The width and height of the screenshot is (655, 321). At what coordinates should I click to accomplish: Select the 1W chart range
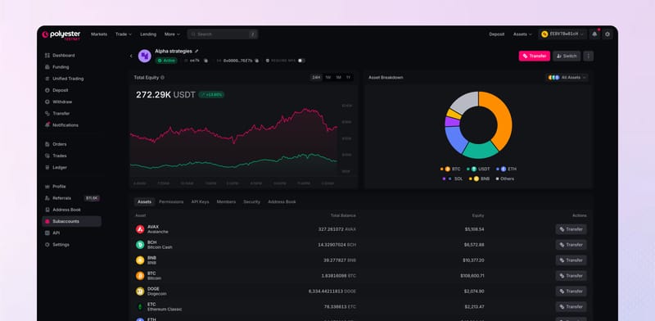pos(328,77)
